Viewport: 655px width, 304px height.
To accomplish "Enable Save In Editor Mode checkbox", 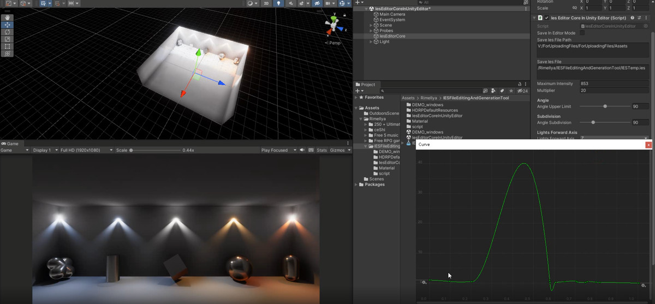I will click(582, 33).
